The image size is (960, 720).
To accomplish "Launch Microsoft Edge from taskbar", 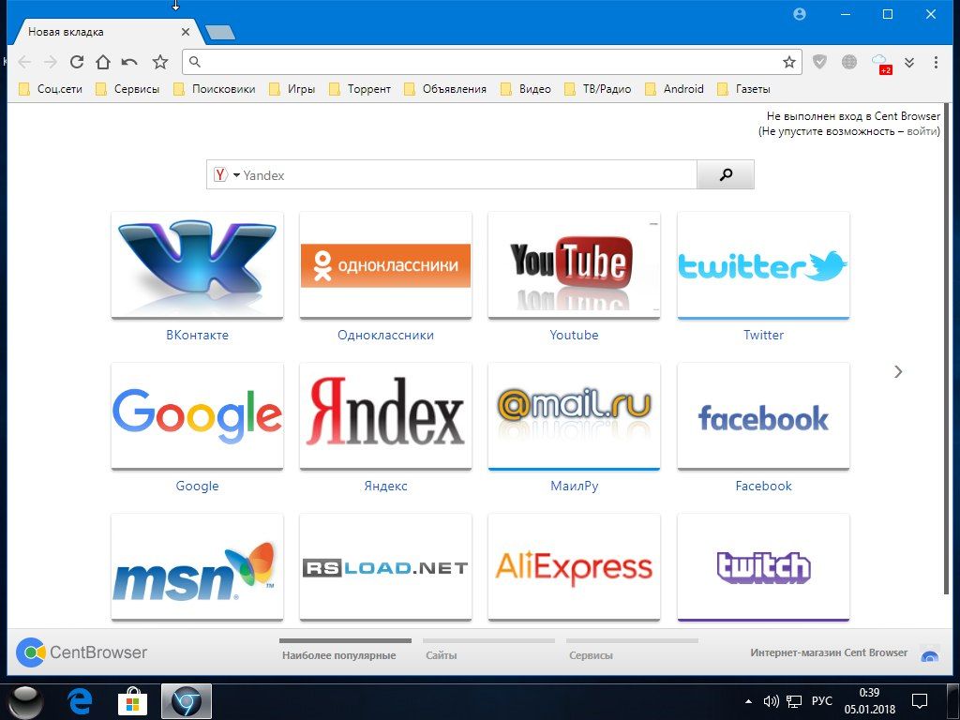I will 80,701.
